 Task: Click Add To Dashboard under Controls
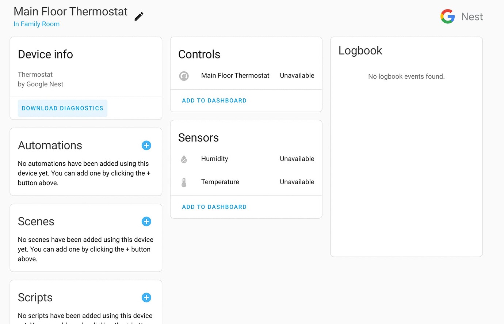click(x=214, y=100)
